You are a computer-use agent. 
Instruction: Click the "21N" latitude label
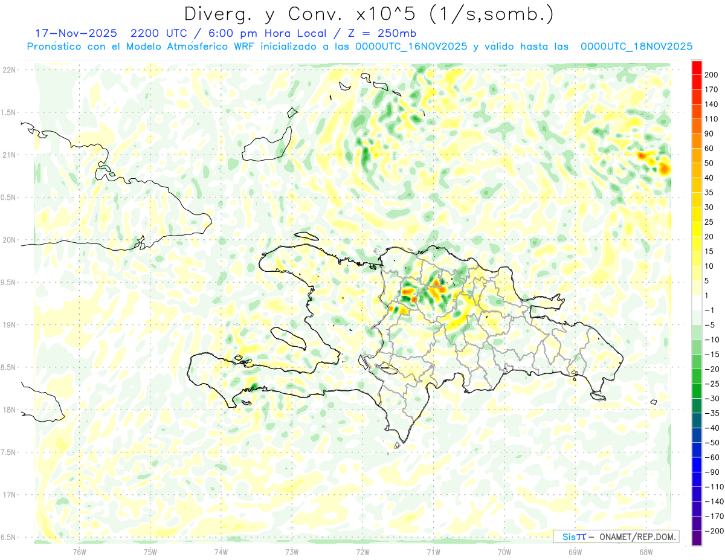click(x=9, y=155)
